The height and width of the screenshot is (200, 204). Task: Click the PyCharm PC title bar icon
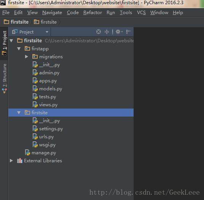coord(3,3)
